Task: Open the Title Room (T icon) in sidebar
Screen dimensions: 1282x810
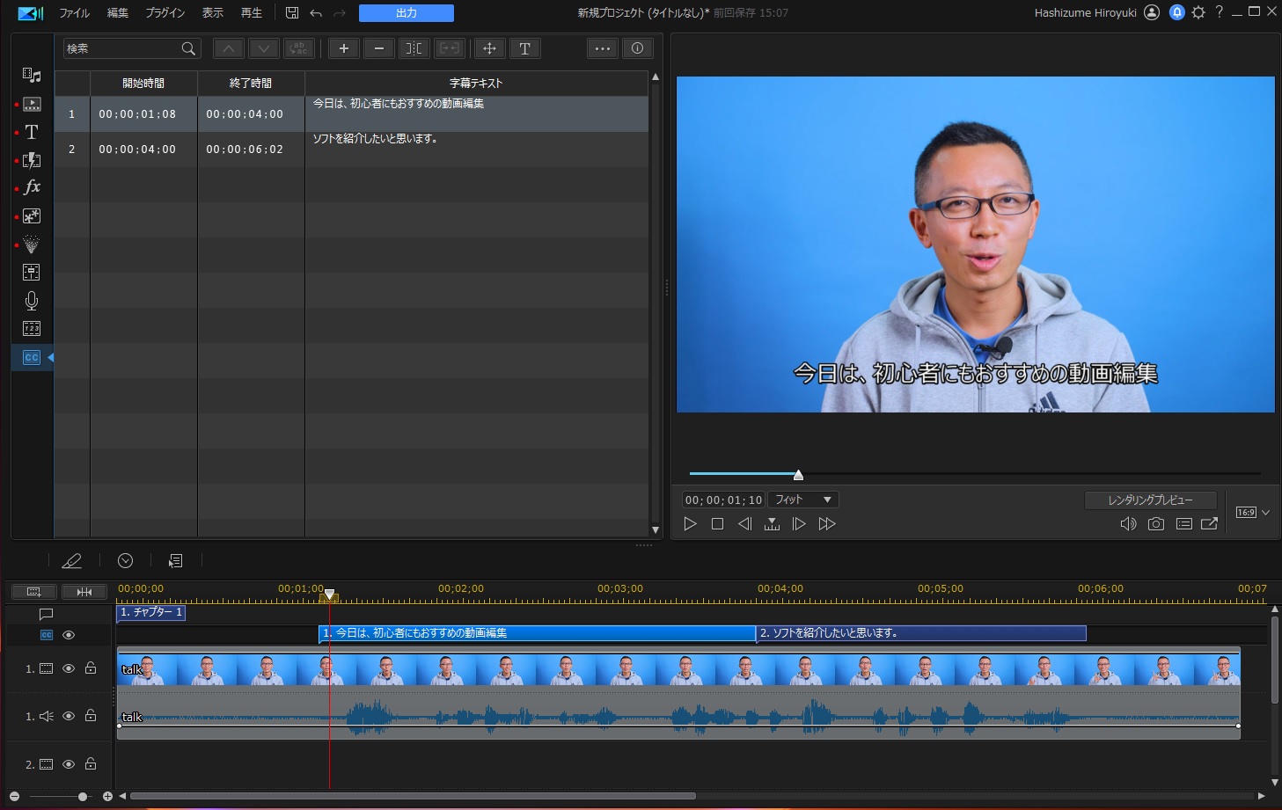Action: [x=32, y=132]
